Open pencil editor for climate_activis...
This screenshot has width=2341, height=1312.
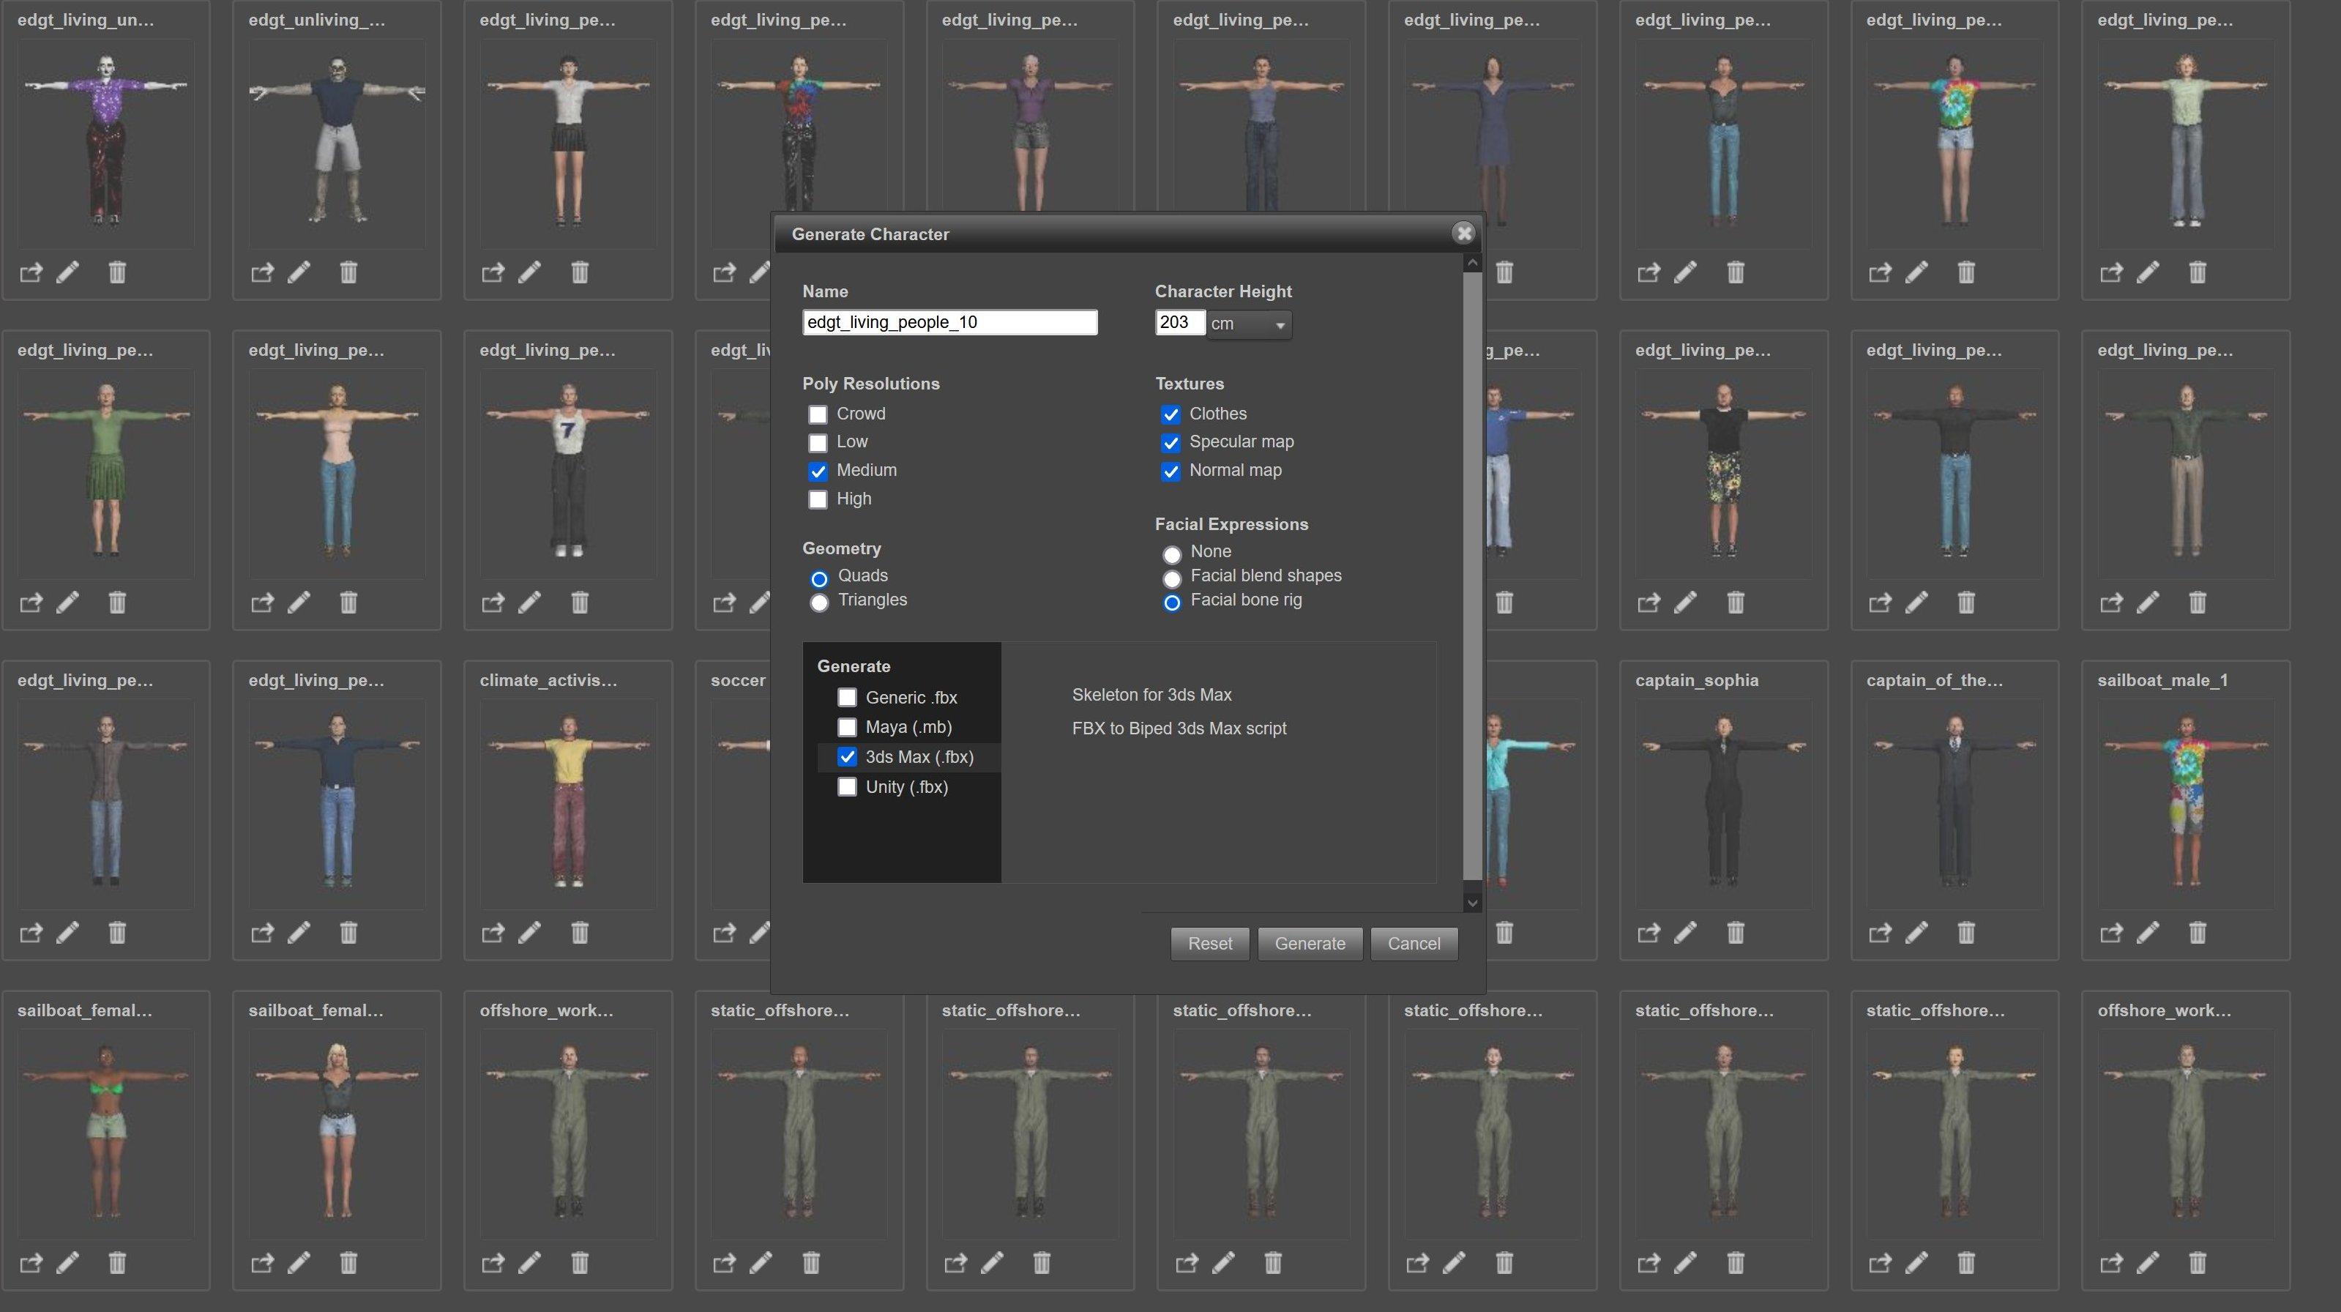[530, 932]
